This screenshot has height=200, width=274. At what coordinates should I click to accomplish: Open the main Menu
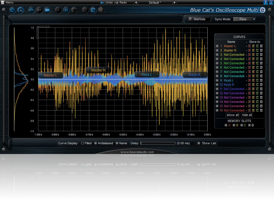click(7, 3)
